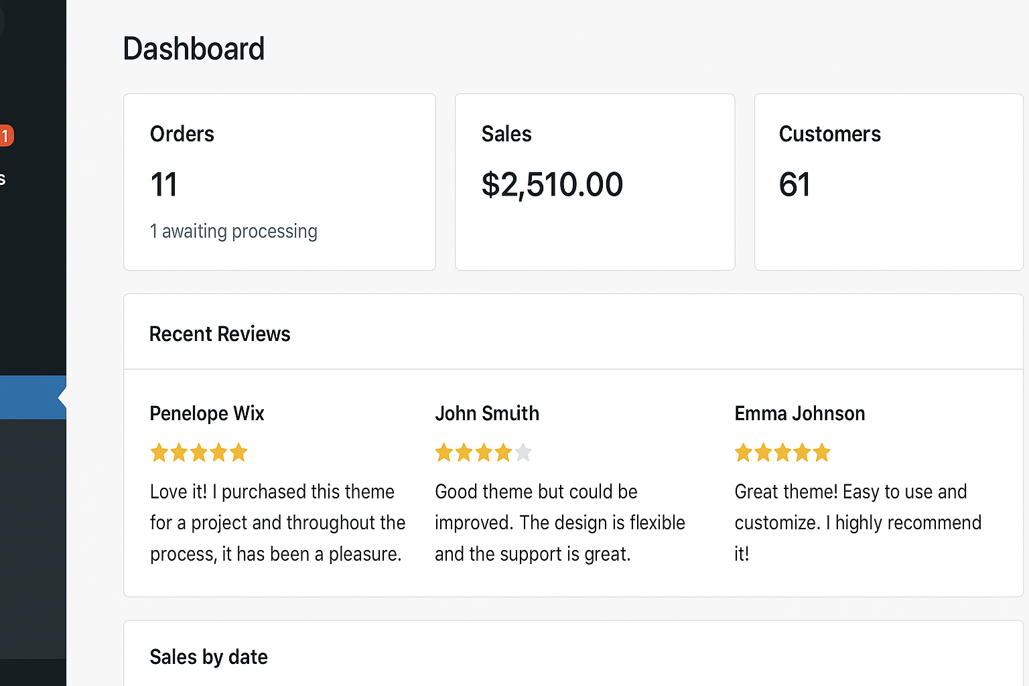
Task: Open the Customers count of 61
Action: 795,185
